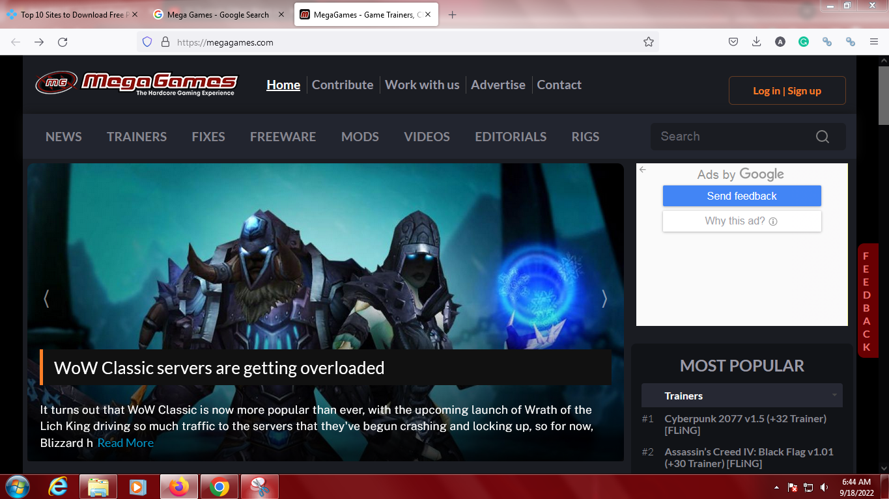
Task: Reload the MegaGames page
Action: click(x=63, y=42)
